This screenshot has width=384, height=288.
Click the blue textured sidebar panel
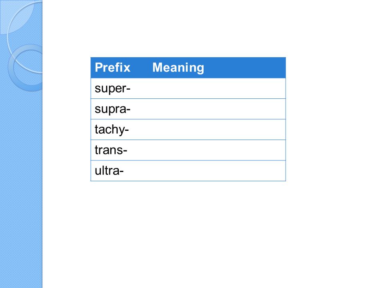[21, 172]
